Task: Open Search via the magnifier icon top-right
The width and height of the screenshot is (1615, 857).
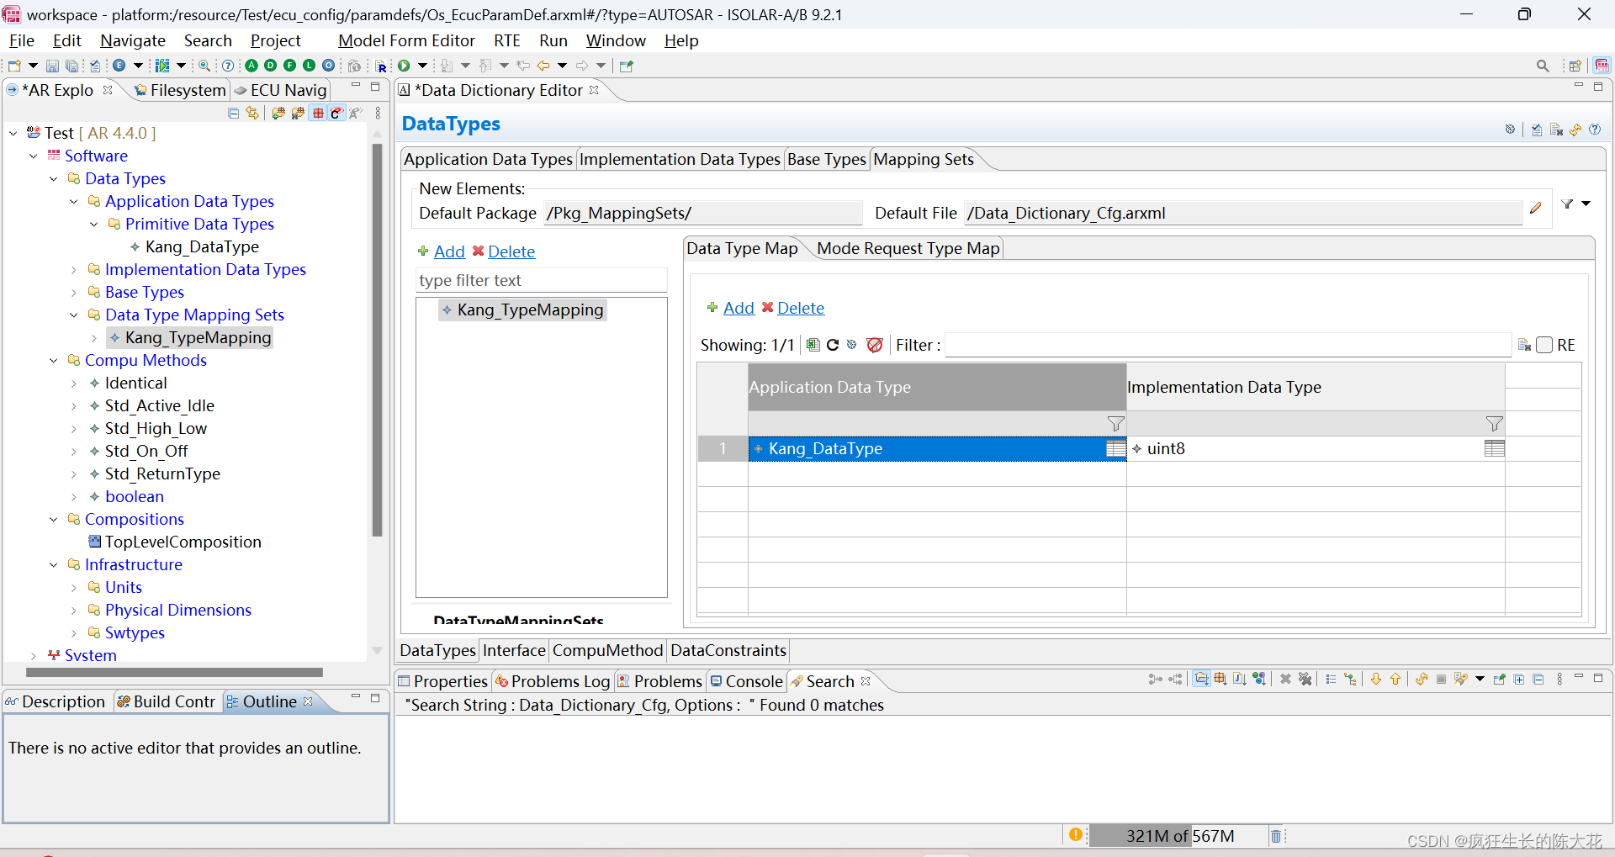Action: (x=1544, y=66)
